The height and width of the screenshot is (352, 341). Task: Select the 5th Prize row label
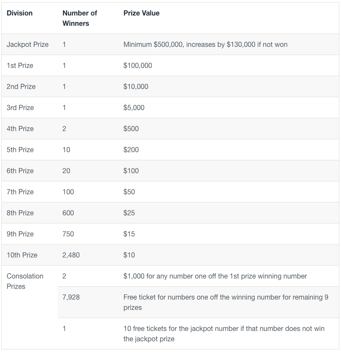click(x=20, y=150)
